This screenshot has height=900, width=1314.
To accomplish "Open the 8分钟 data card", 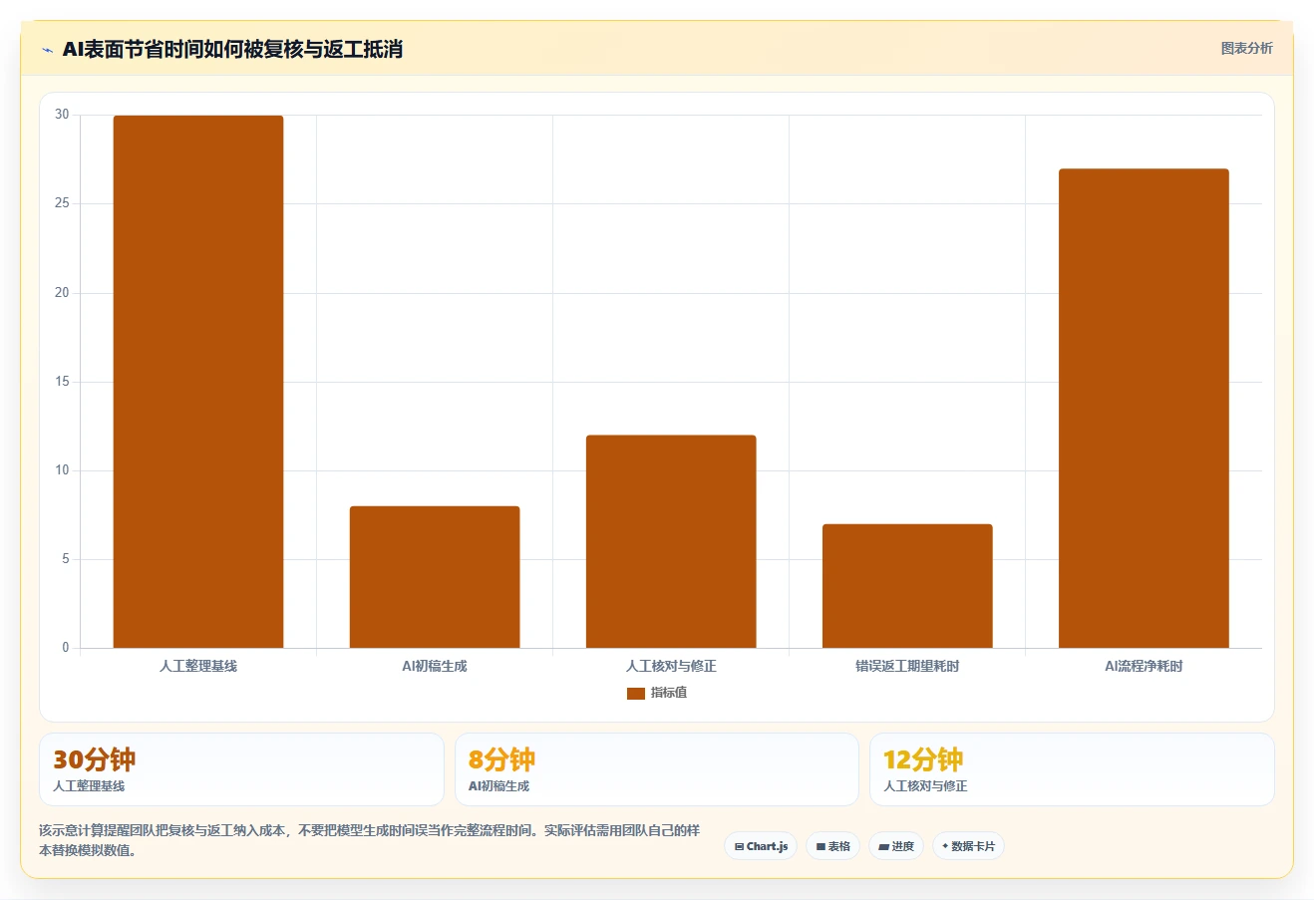I will click(x=657, y=769).
